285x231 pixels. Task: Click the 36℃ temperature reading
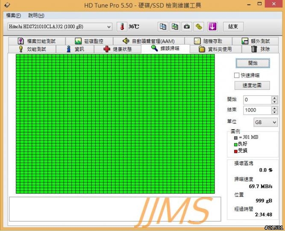[134, 27]
